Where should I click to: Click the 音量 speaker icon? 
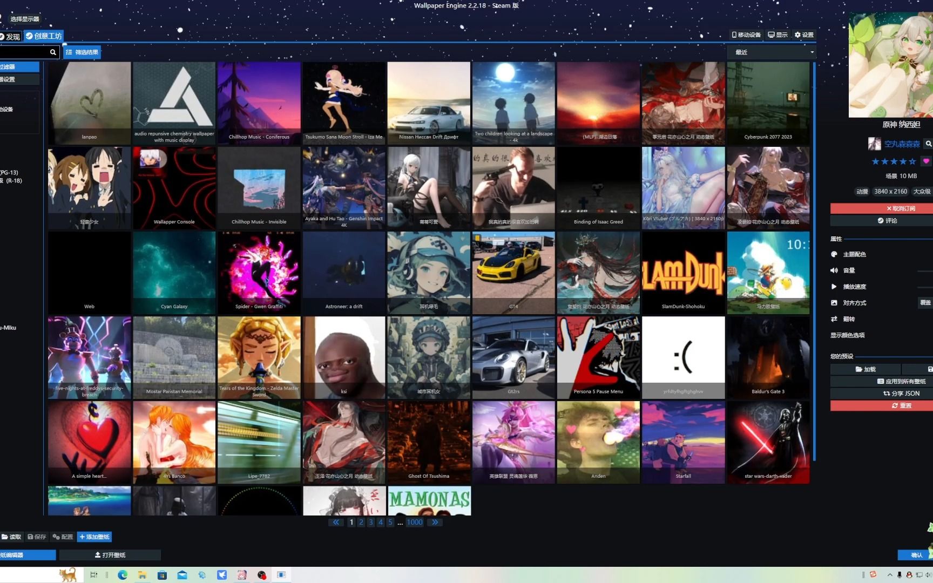[834, 270]
